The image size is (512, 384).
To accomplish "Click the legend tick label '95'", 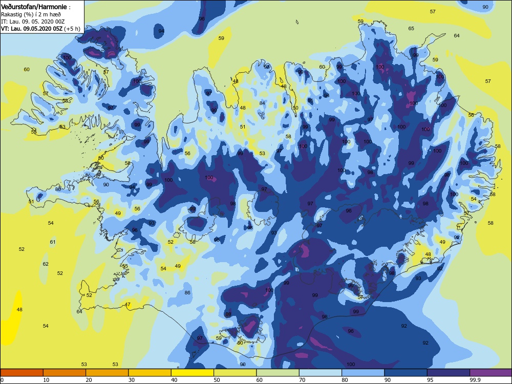I will point(430,380).
